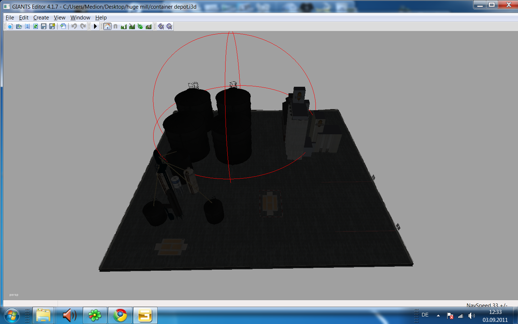The width and height of the screenshot is (518, 324).
Task: Click the Save As floppy icon with star
Action: point(52,26)
